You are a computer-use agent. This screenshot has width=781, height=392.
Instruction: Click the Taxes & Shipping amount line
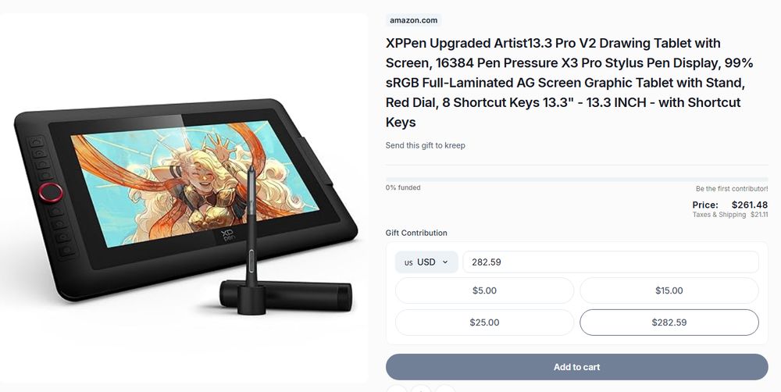click(730, 215)
